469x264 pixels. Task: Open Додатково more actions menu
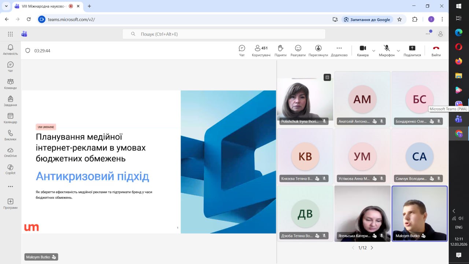[x=339, y=51]
